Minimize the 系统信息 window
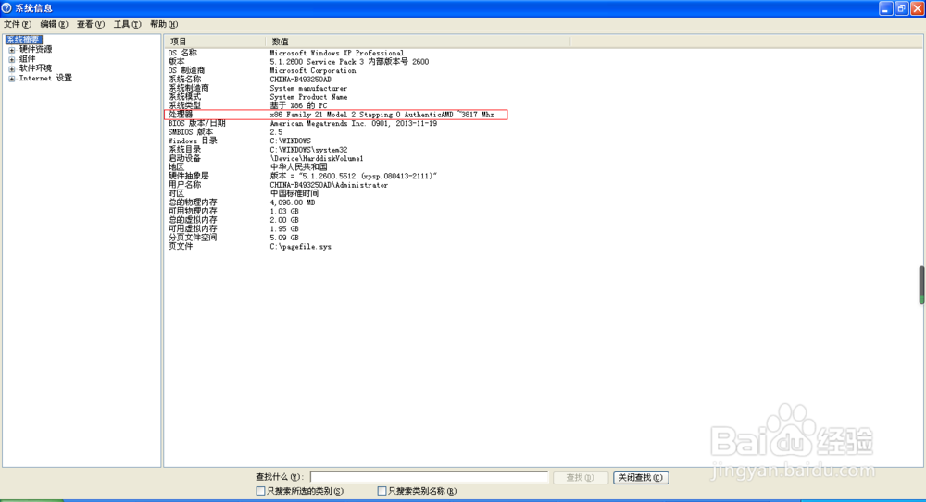926x502 pixels. [x=886, y=8]
